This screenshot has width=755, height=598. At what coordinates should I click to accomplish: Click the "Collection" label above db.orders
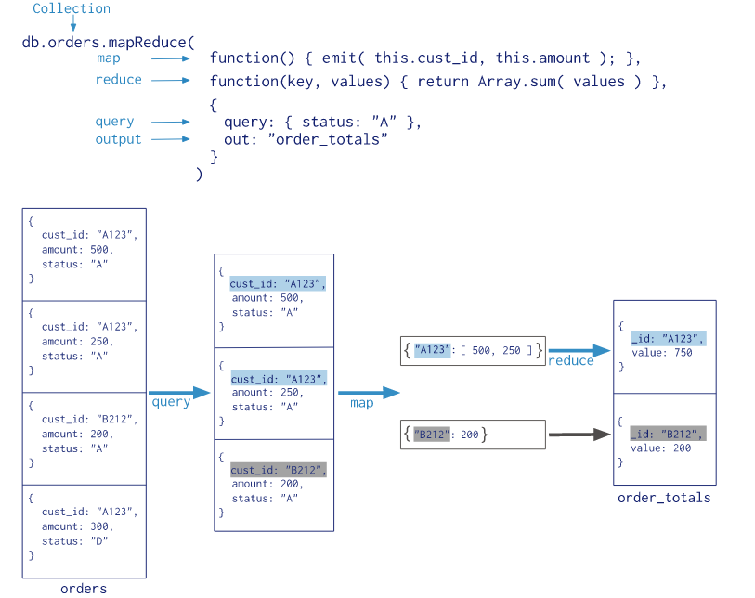(72, 8)
